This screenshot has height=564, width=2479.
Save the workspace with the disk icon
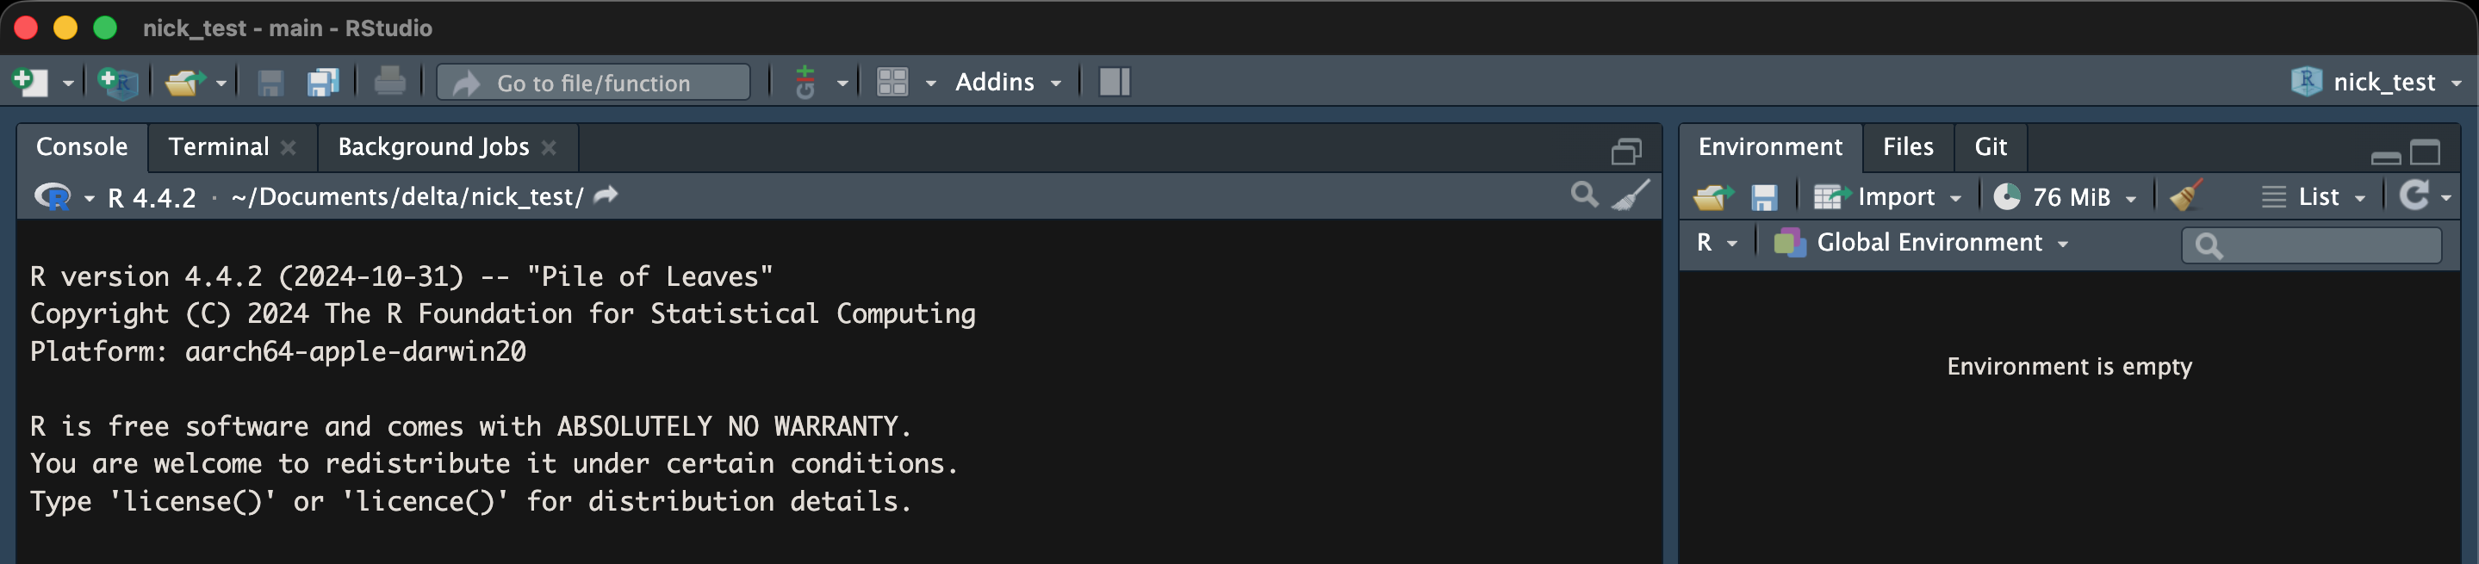1763,197
